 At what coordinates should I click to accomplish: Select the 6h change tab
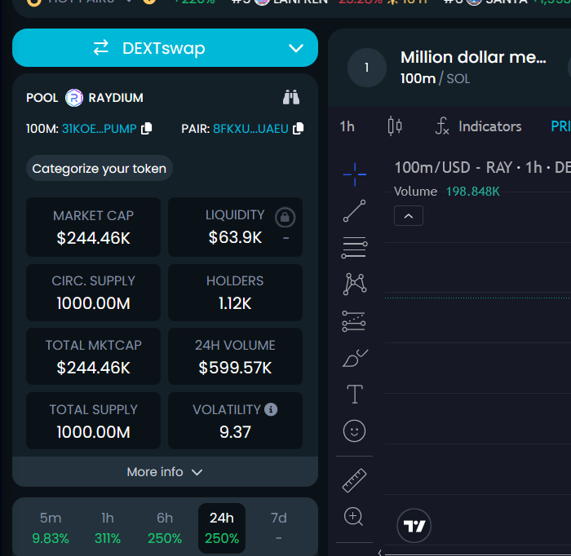(165, 527)
